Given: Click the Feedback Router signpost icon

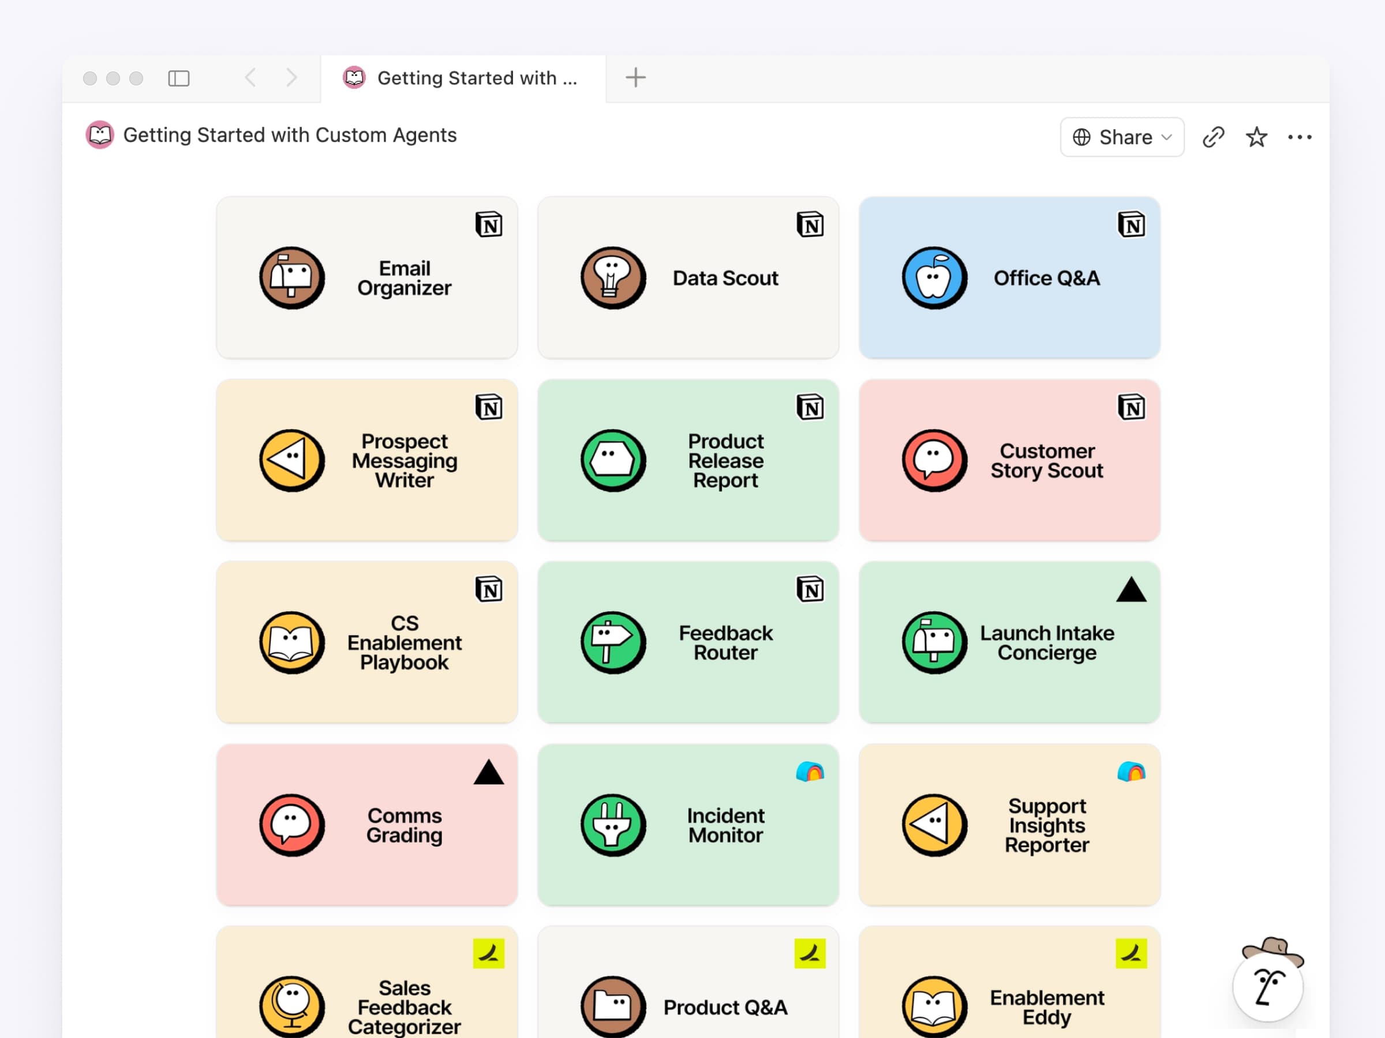Looking at the screenshot, I should click(x=613, y=642).
